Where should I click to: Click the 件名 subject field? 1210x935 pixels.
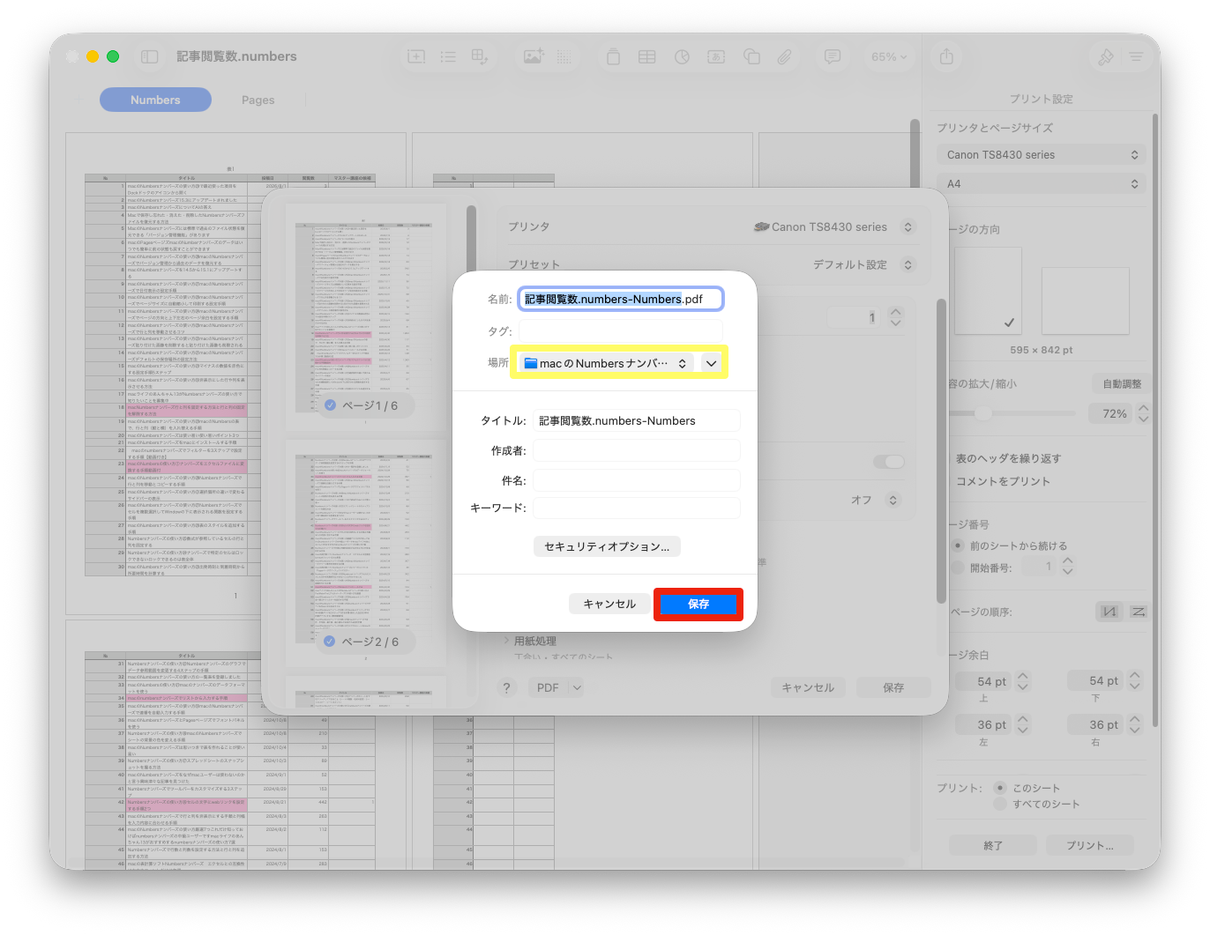(x=637, y=480)
